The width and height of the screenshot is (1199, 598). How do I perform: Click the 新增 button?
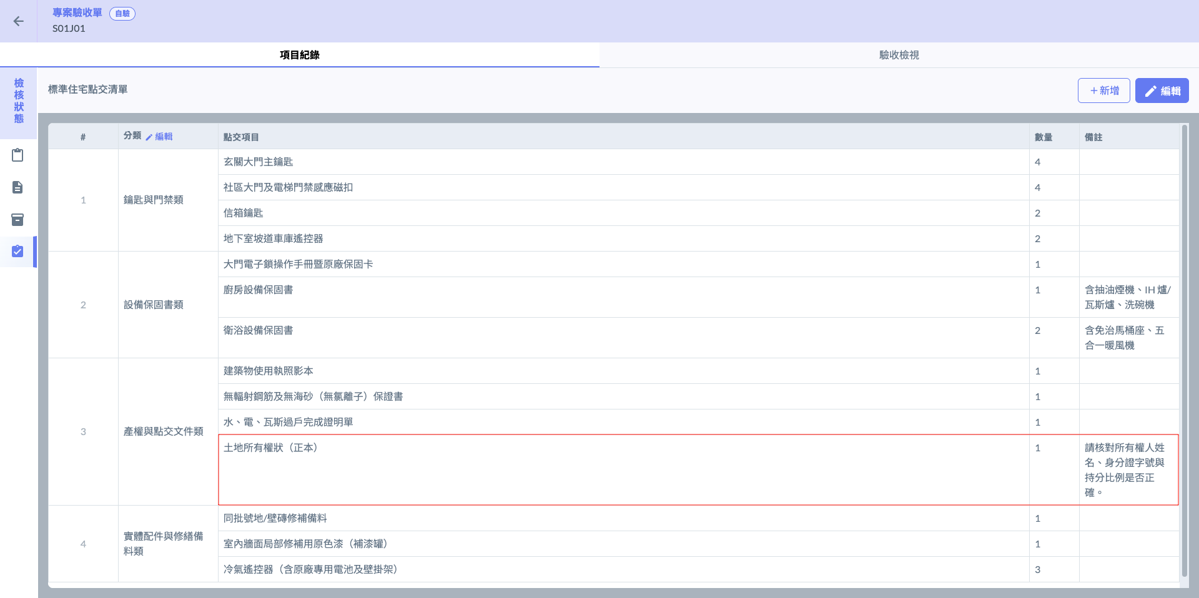[x=1103, y=91]
